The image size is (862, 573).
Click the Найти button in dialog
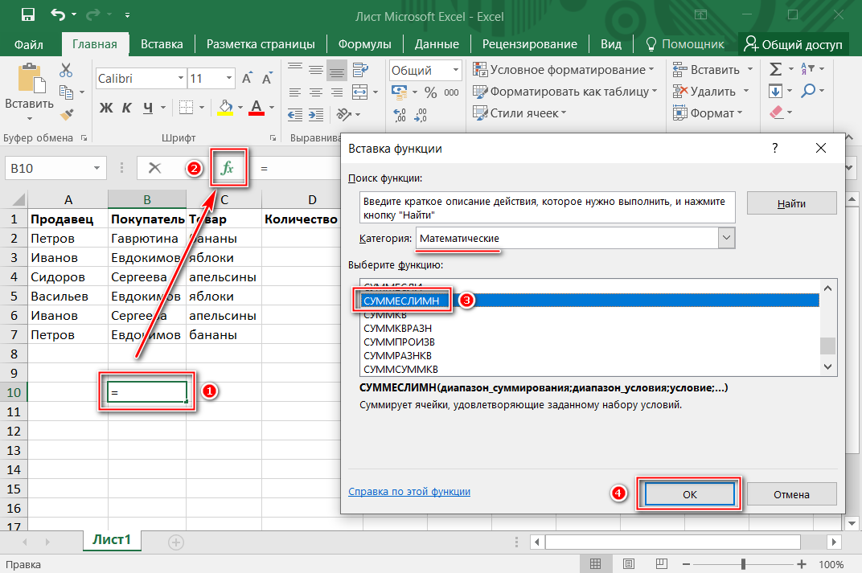pyautogui.click(x=791, y=204)
